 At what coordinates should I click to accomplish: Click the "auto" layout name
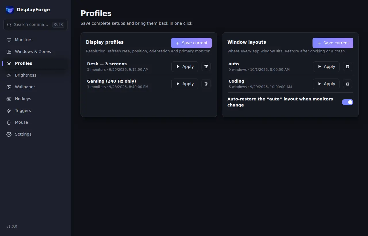[234, 64]
